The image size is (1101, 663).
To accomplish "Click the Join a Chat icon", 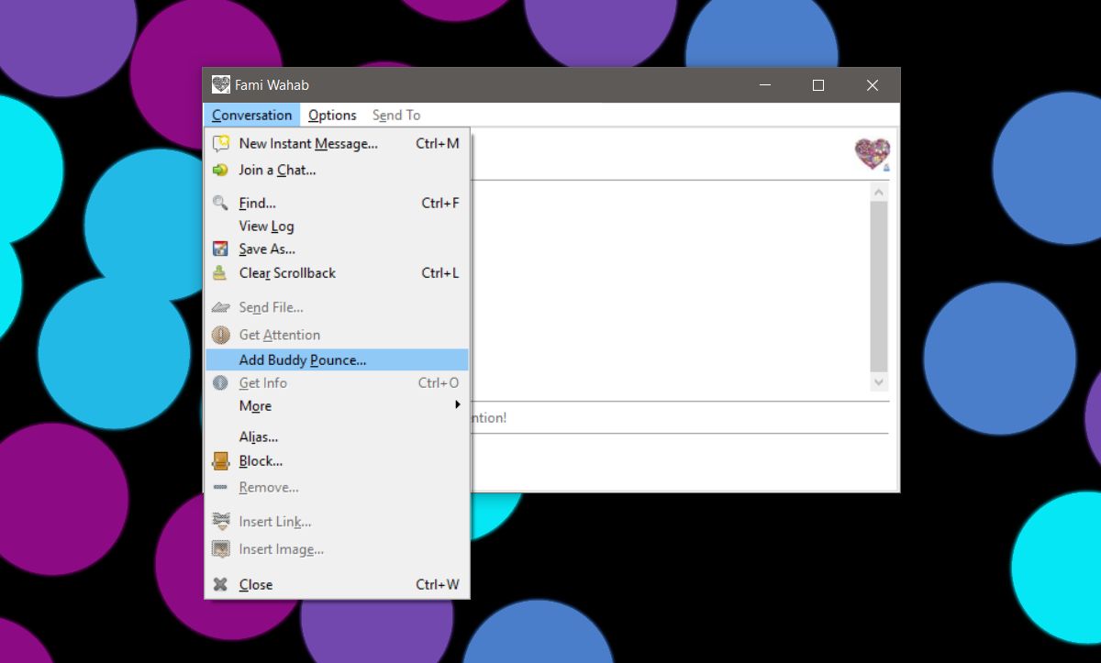I will click(x=220, y=170).
